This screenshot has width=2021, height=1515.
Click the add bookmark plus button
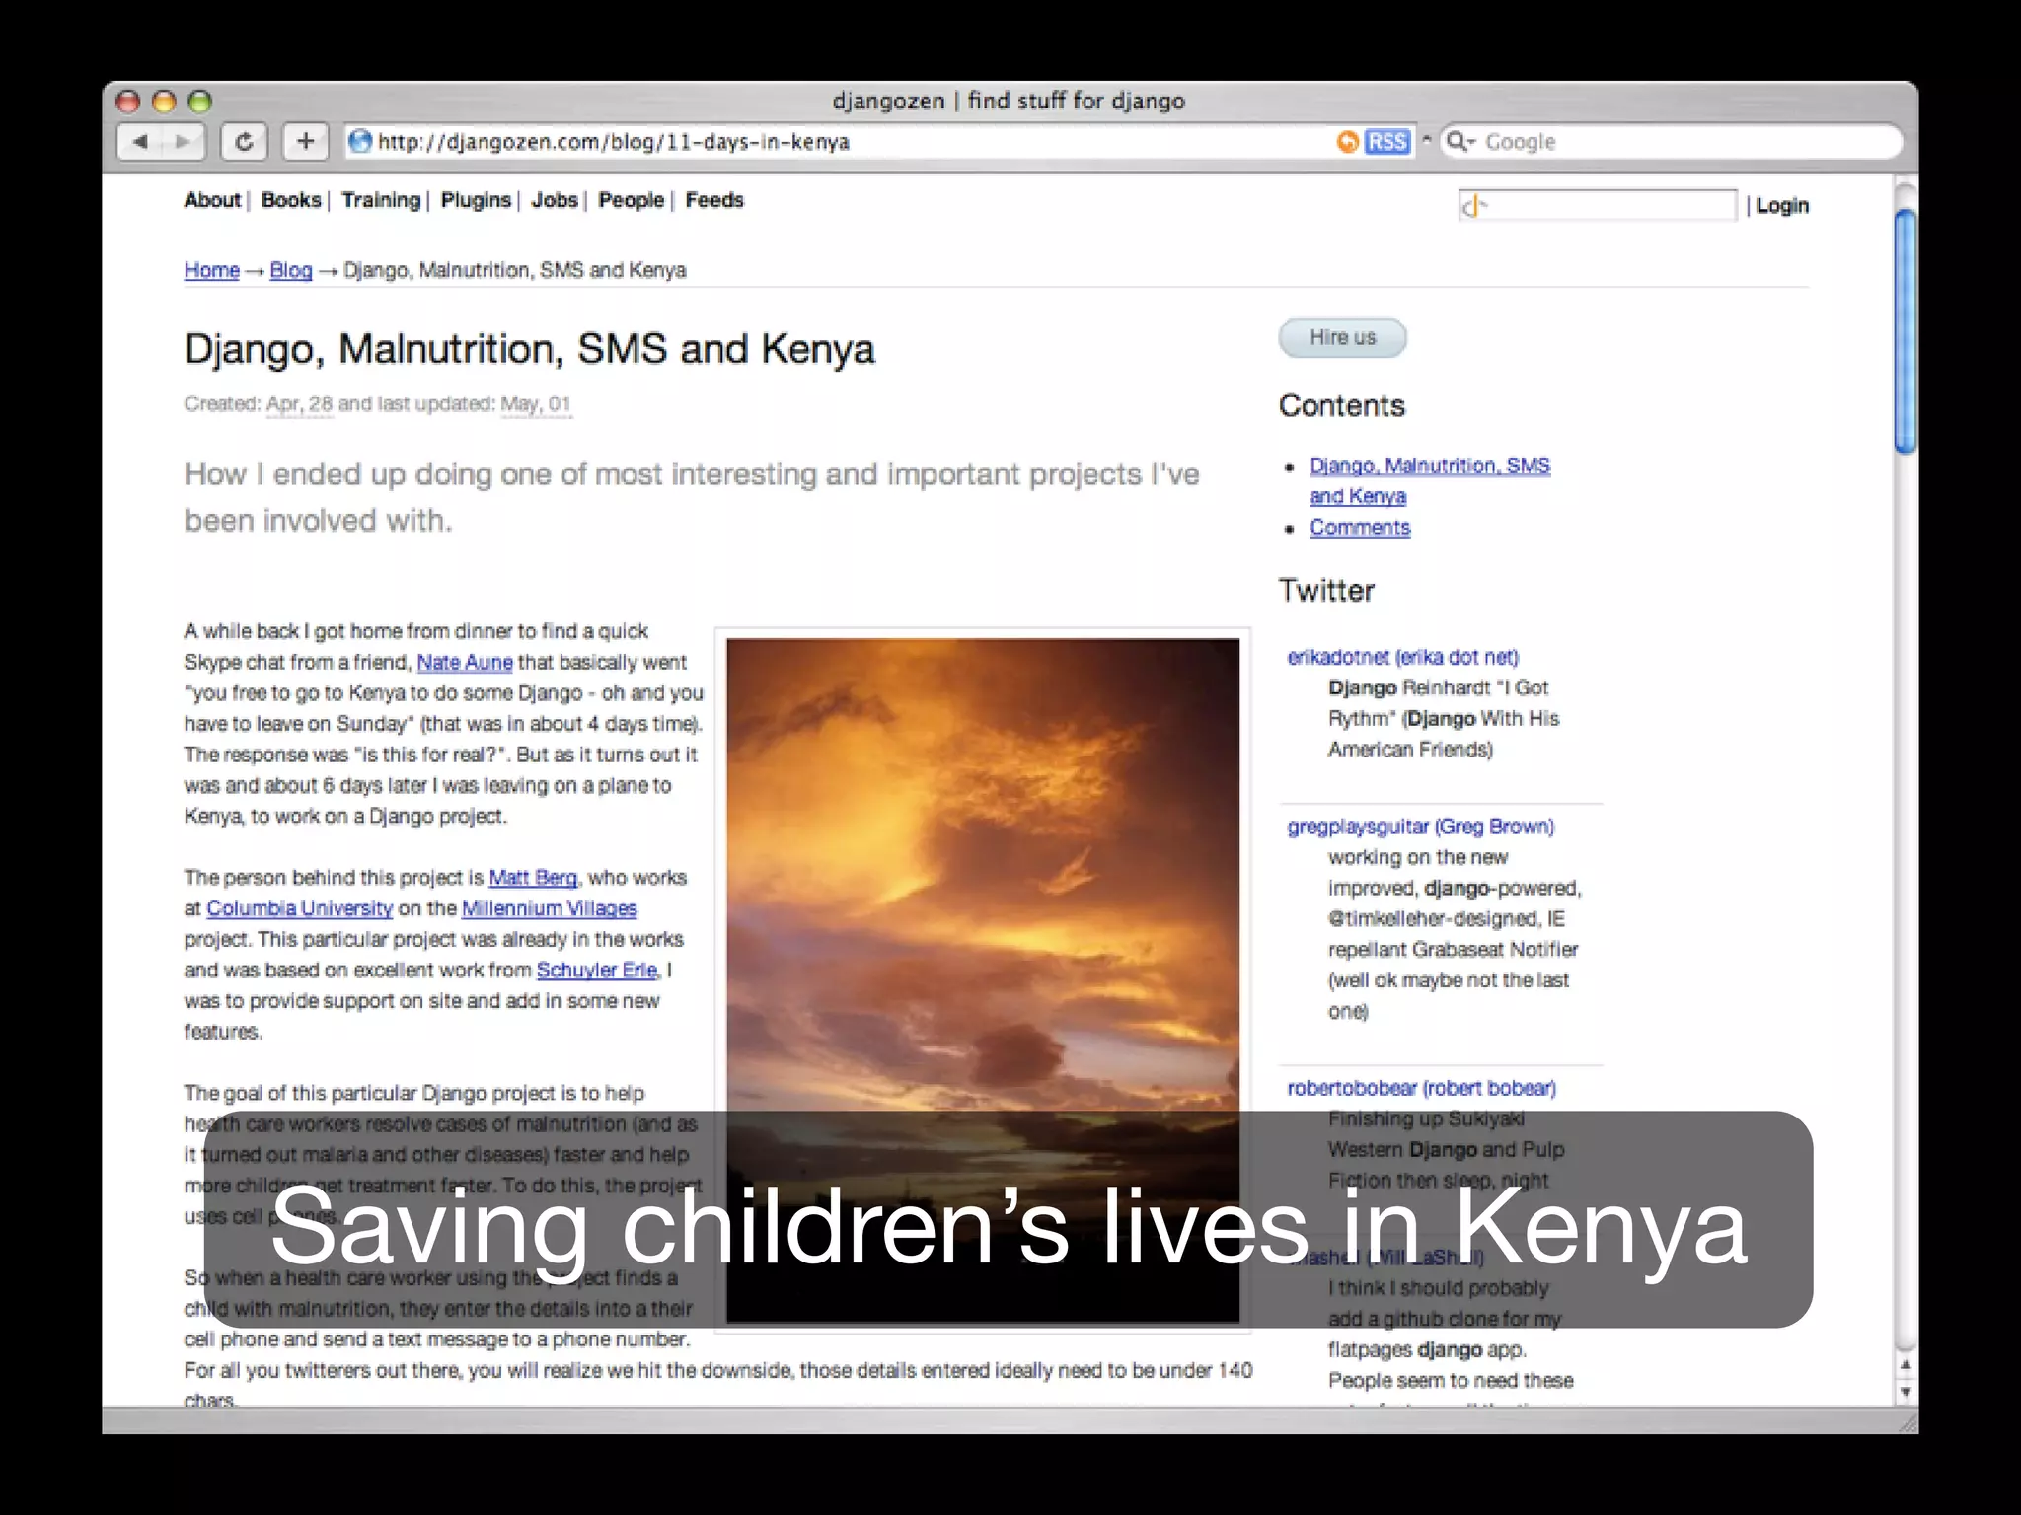click(x=305, y=142)
